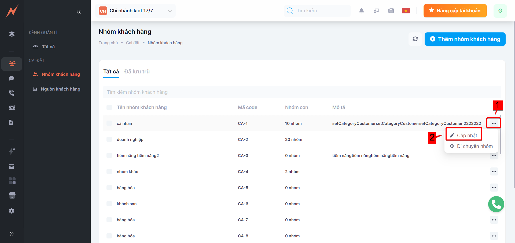
Task: Open the phone calls icon in the left sidebar
Action: pos(12,93)
